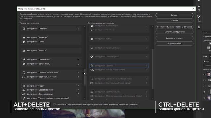Open the Brush Settings panel icon

coord(199,16)
